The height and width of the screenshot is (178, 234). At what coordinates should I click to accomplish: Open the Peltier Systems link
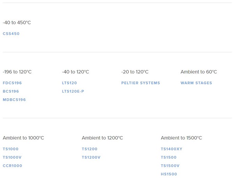tap(140, 83)
